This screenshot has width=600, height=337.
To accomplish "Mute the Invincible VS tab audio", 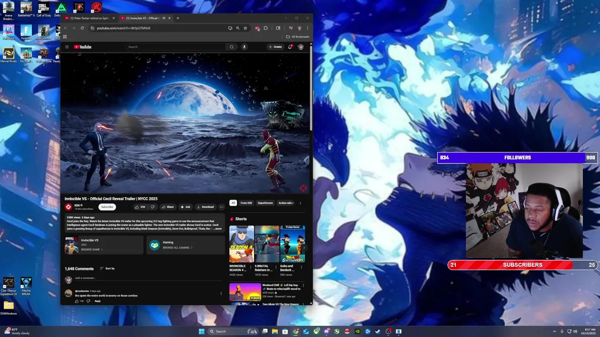I will [x=163, y=18].
